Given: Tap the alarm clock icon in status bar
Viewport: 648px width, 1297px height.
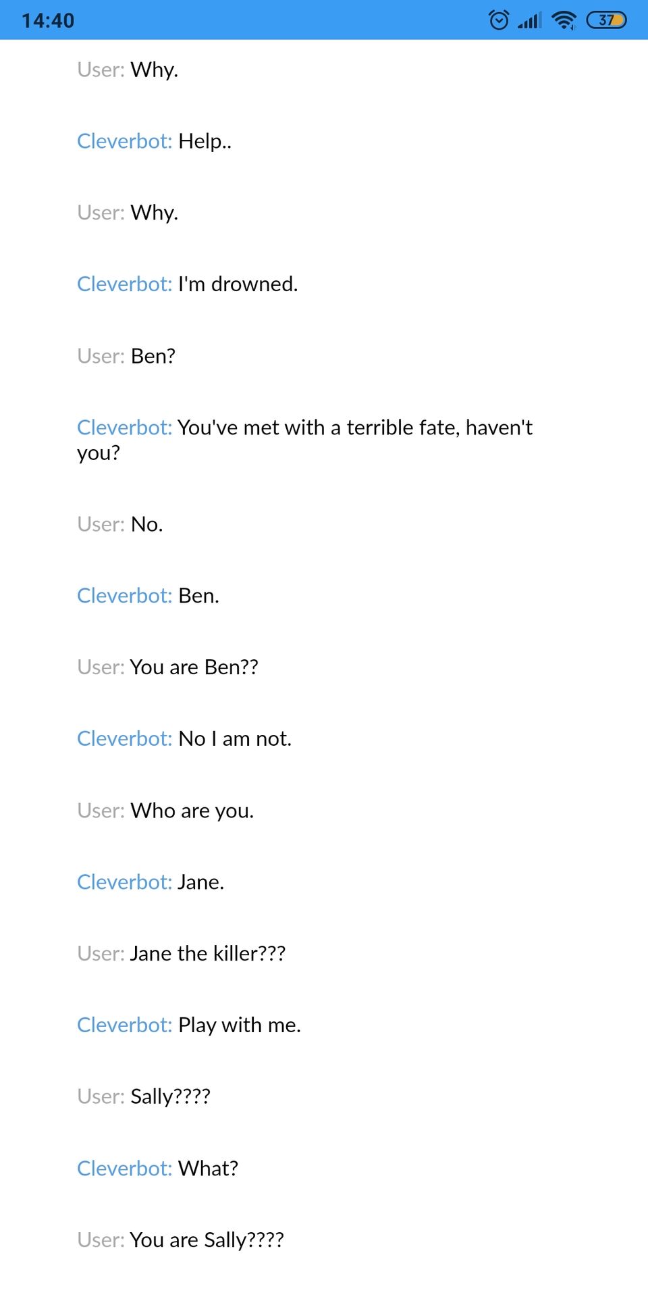Looking at the screenshot, I should click(499, 20).
